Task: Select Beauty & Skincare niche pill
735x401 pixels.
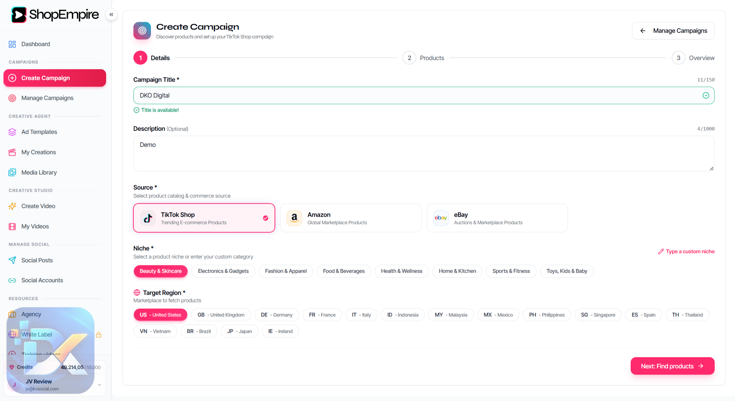Action: coord(161,271)
